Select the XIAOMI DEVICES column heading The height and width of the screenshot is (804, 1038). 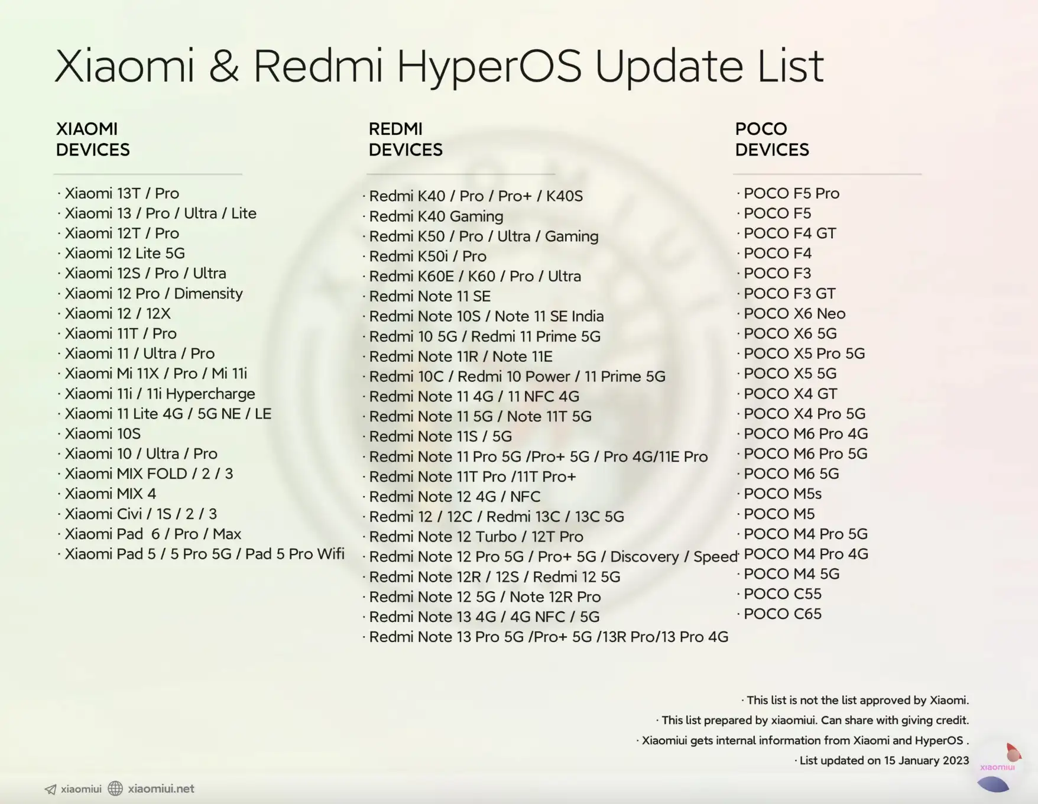[x=93, y=139]
